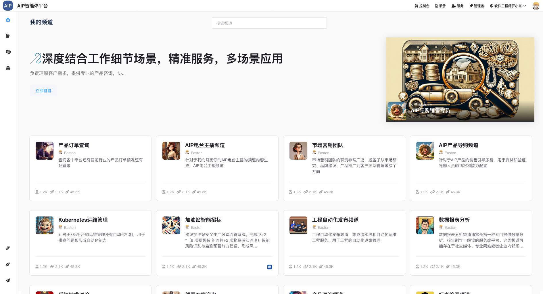
Task: Click the 市场营销团队 avatar image
Action: click(x=298, y=151)
